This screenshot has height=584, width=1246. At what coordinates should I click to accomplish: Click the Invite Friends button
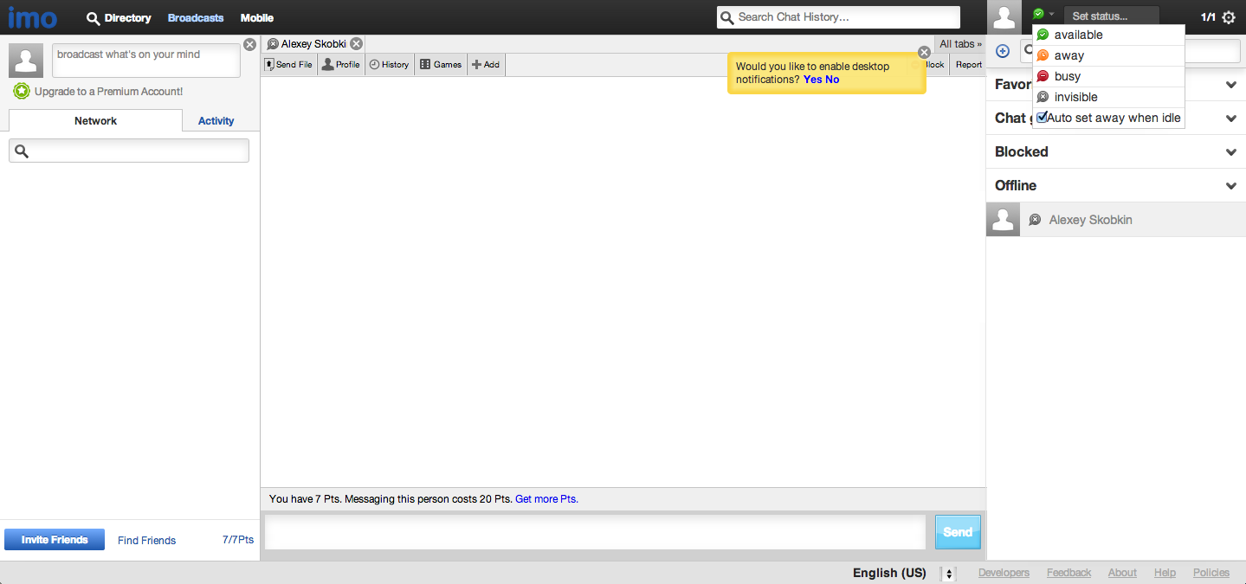(x=55, y=540)
